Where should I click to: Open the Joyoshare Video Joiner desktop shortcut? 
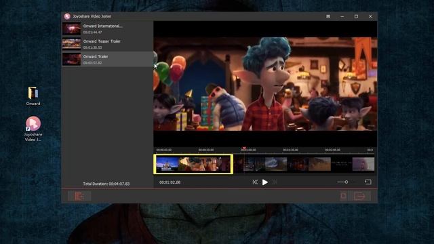coord(33,129)
